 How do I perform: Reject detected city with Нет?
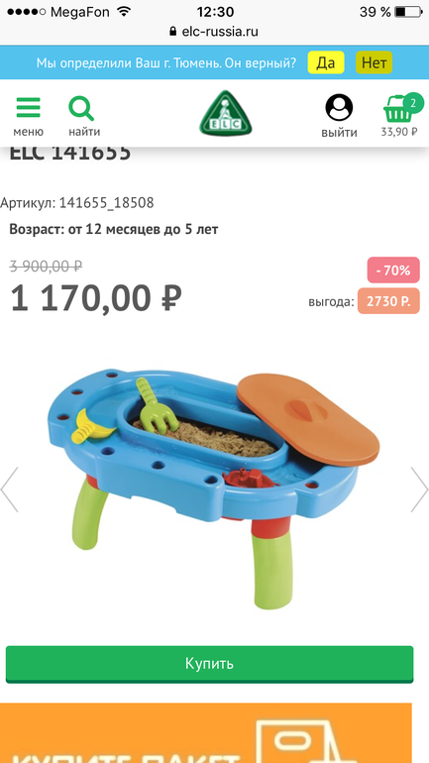[x=374, y=62]
